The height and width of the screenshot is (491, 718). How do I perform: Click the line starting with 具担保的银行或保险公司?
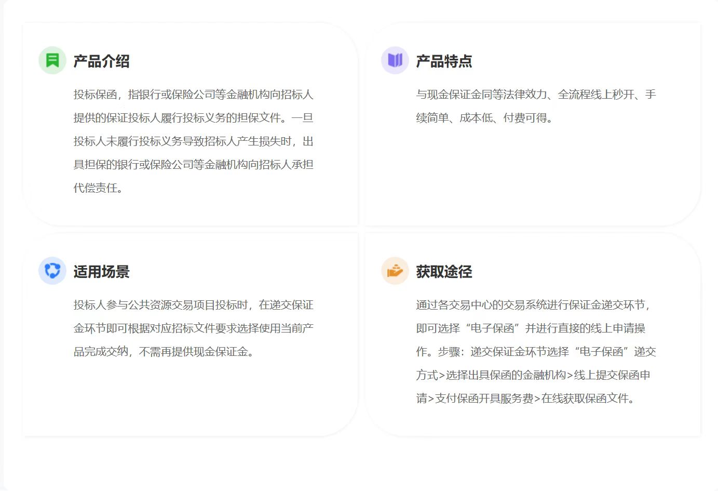pyautogui.click(x=193, y=165)
